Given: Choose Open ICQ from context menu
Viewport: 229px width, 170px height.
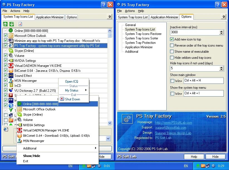Looking at the screenshot, I should tap(72, 82).
